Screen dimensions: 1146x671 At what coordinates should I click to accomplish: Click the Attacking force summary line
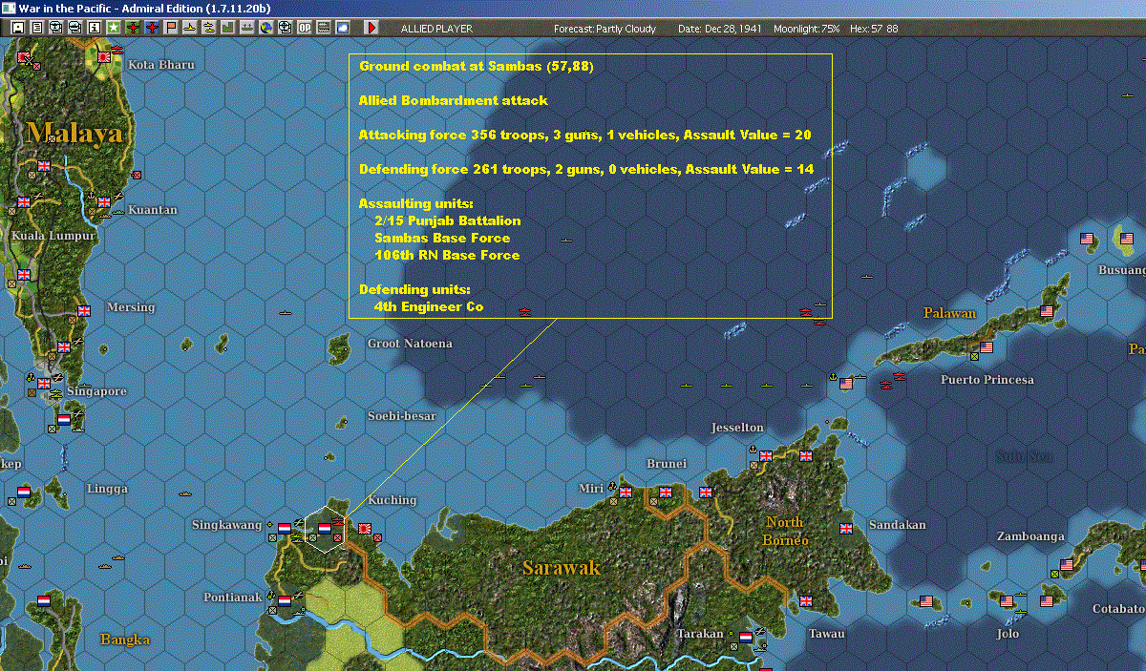(x=585, y=135)
